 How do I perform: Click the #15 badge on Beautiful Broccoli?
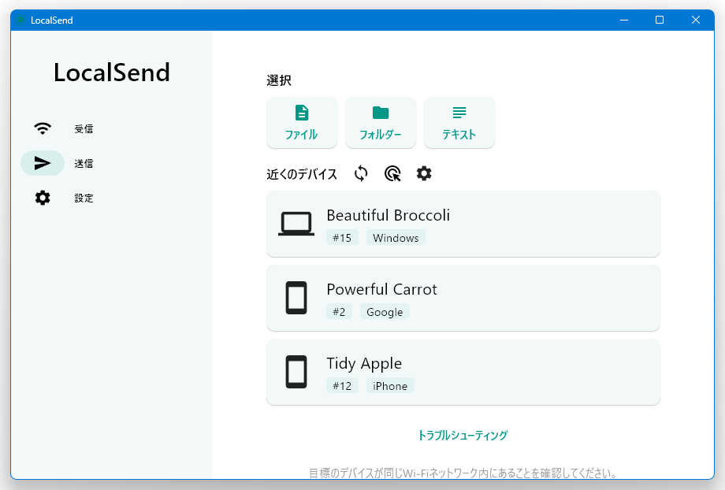[x=342, y=238]
